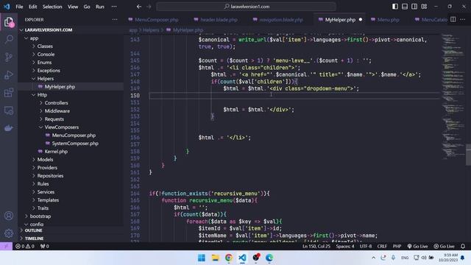Open Kernel.php in the file tree

pos(56,152)
